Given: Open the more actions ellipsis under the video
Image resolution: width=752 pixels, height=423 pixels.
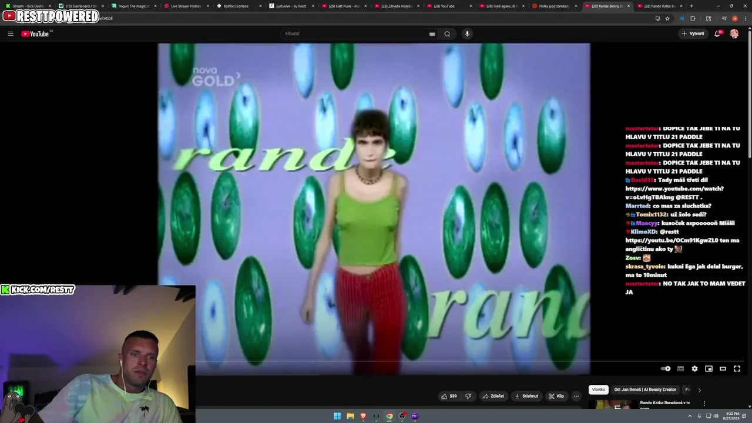Looking at the screenshot, I should (576, 396).
